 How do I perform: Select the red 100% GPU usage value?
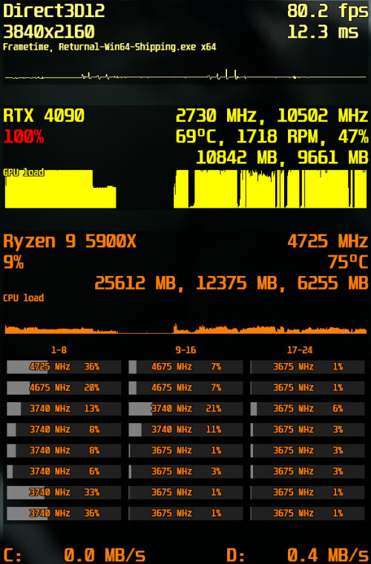click(23, 137)
